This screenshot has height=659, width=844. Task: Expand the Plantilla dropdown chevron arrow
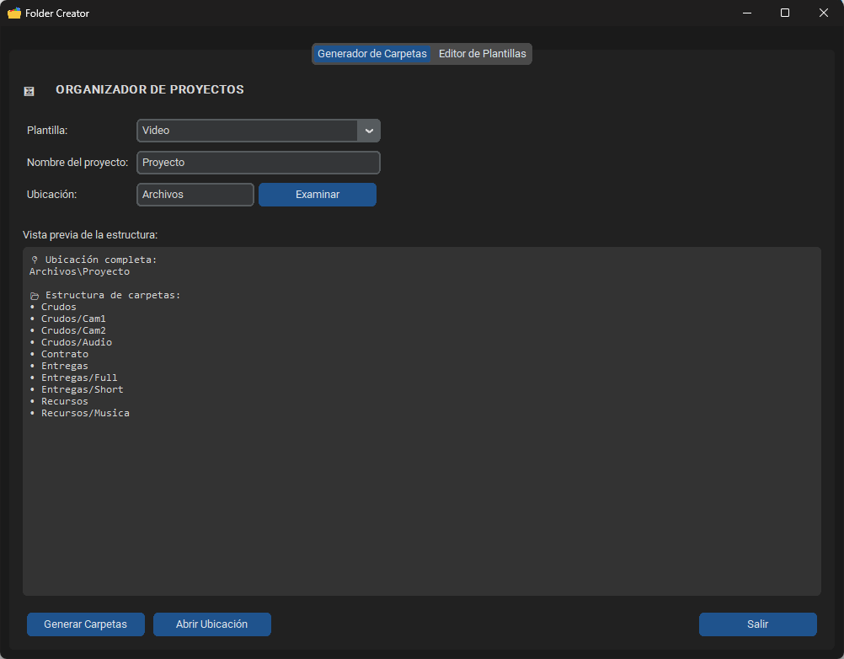click(369, 131)
